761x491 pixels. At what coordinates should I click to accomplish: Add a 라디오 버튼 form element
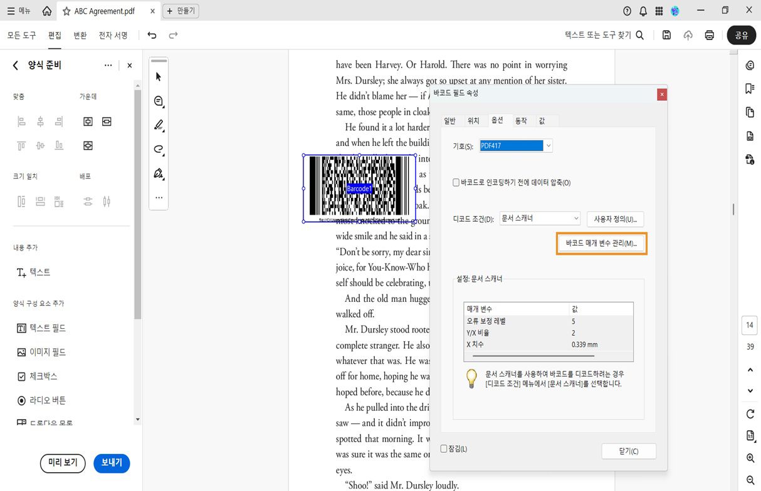pos(41,400)
